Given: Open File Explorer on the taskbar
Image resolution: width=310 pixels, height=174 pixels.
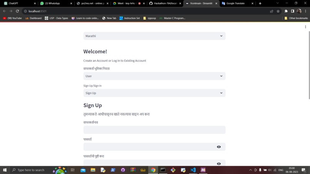Looking at the screenshot, I should coord(93,170).
